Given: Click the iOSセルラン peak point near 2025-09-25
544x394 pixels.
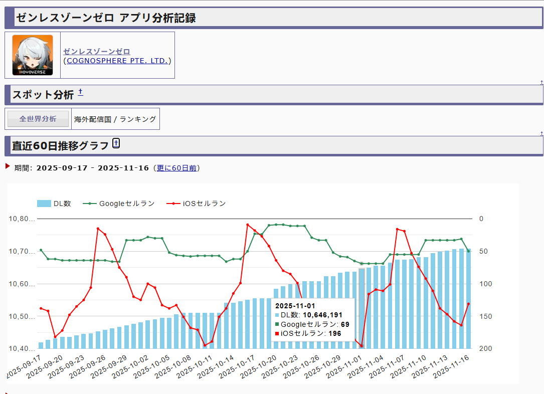Looking at the screenshot, I should click(x=98, y=229).
